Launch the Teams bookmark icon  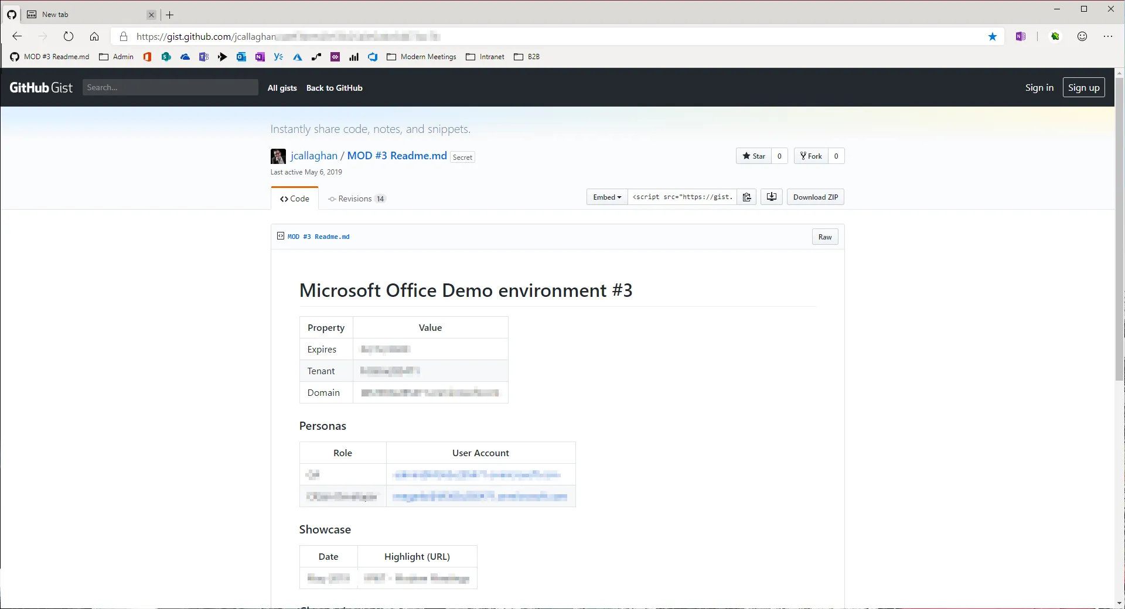pyautogui.click(x=204, y=57)
